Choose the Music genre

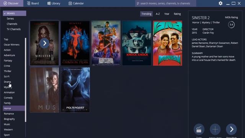(7, 124)
